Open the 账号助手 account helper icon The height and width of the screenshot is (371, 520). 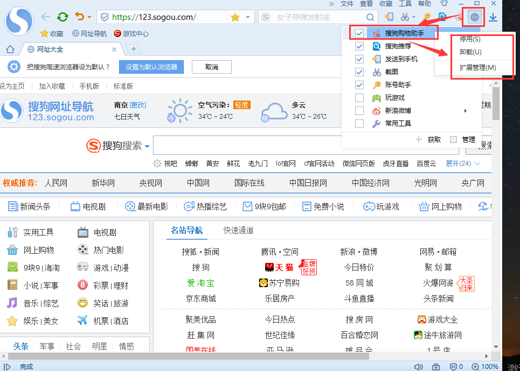[x=377, y=85]
